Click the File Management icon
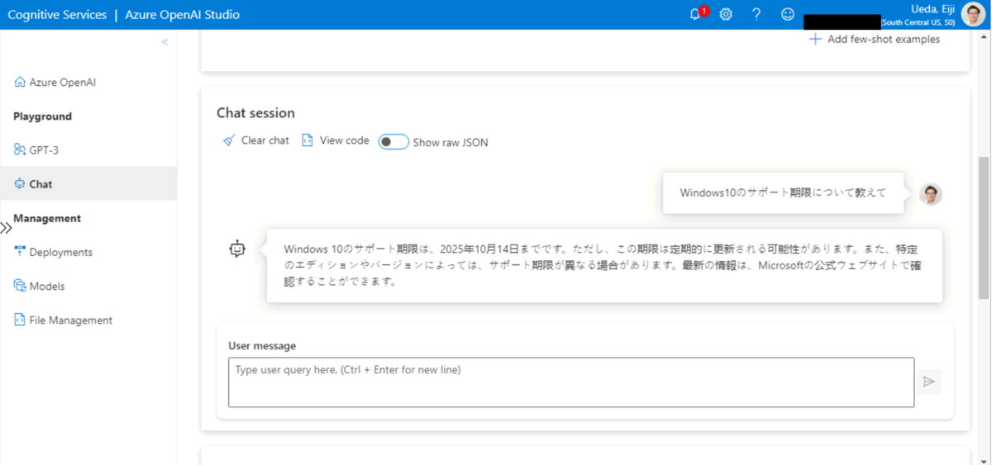The image size is (992, 465). (20, 320)
